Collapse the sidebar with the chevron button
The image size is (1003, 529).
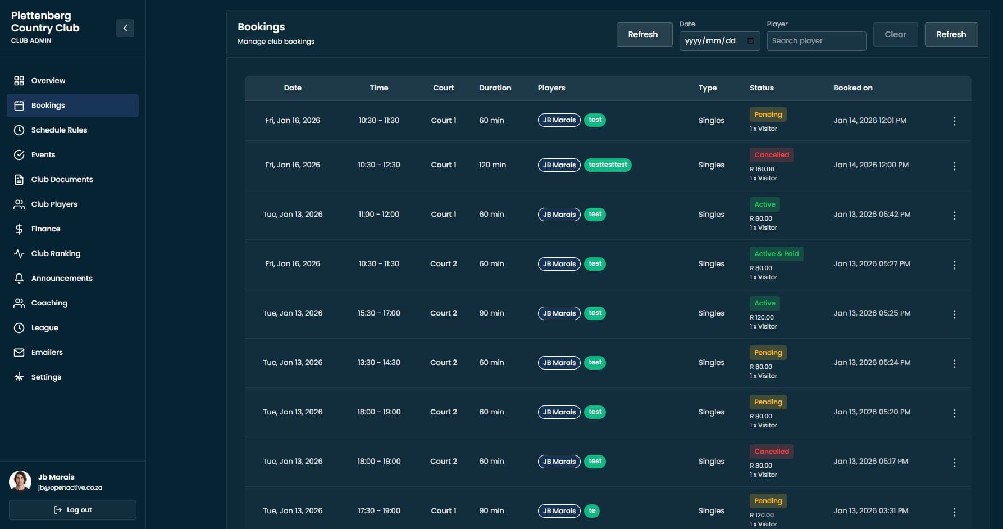point(125,28)
